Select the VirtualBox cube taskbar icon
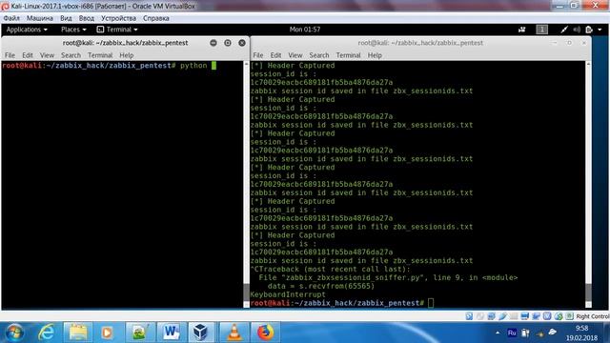Viewport: 610px width, 343px height. tap(201, 333)
